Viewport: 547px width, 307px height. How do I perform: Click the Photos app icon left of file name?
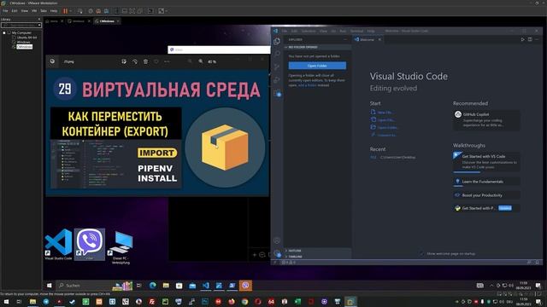click(x=52, y=61)
